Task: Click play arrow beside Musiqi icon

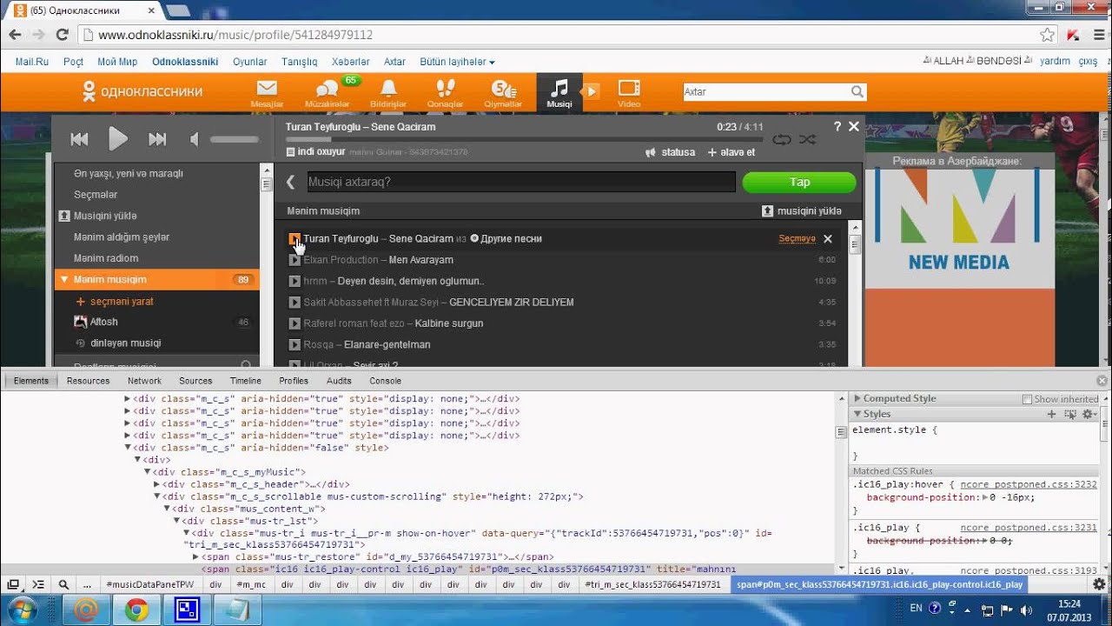Action: coord(591,91)
